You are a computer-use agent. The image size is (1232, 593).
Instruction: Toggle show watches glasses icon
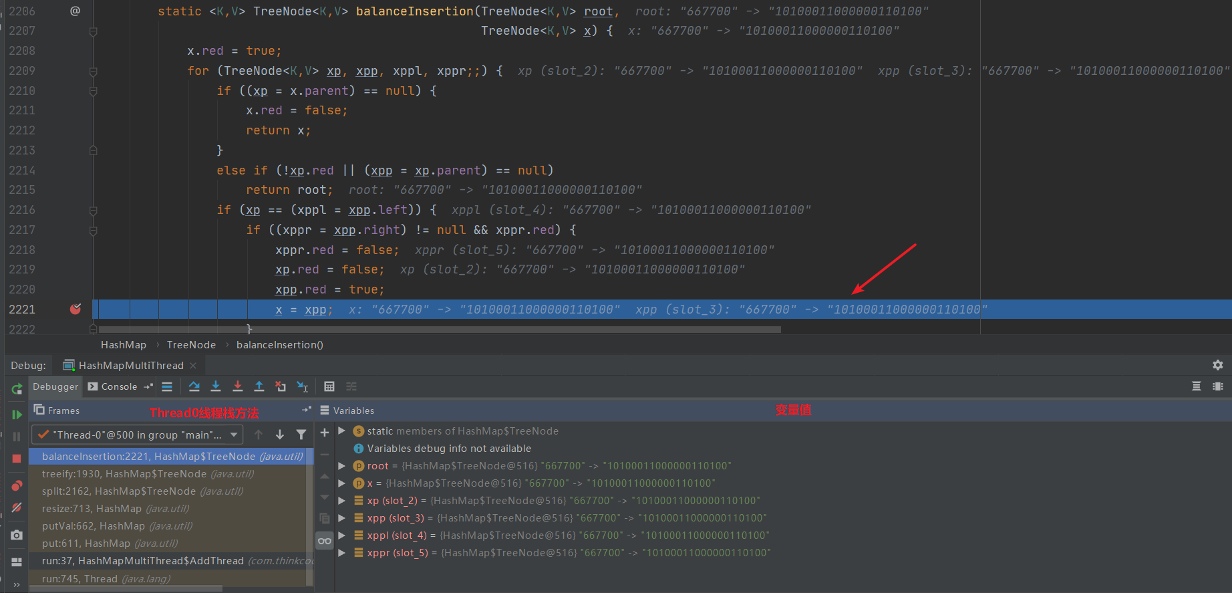[325, 541]
